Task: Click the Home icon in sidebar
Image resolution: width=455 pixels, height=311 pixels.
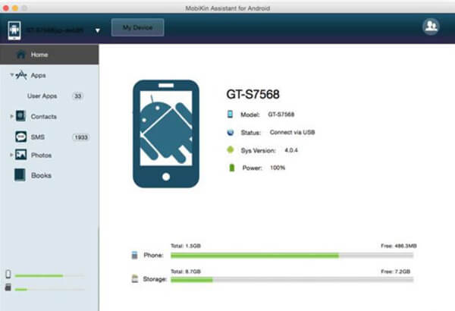Action: (x=20, y=55)
